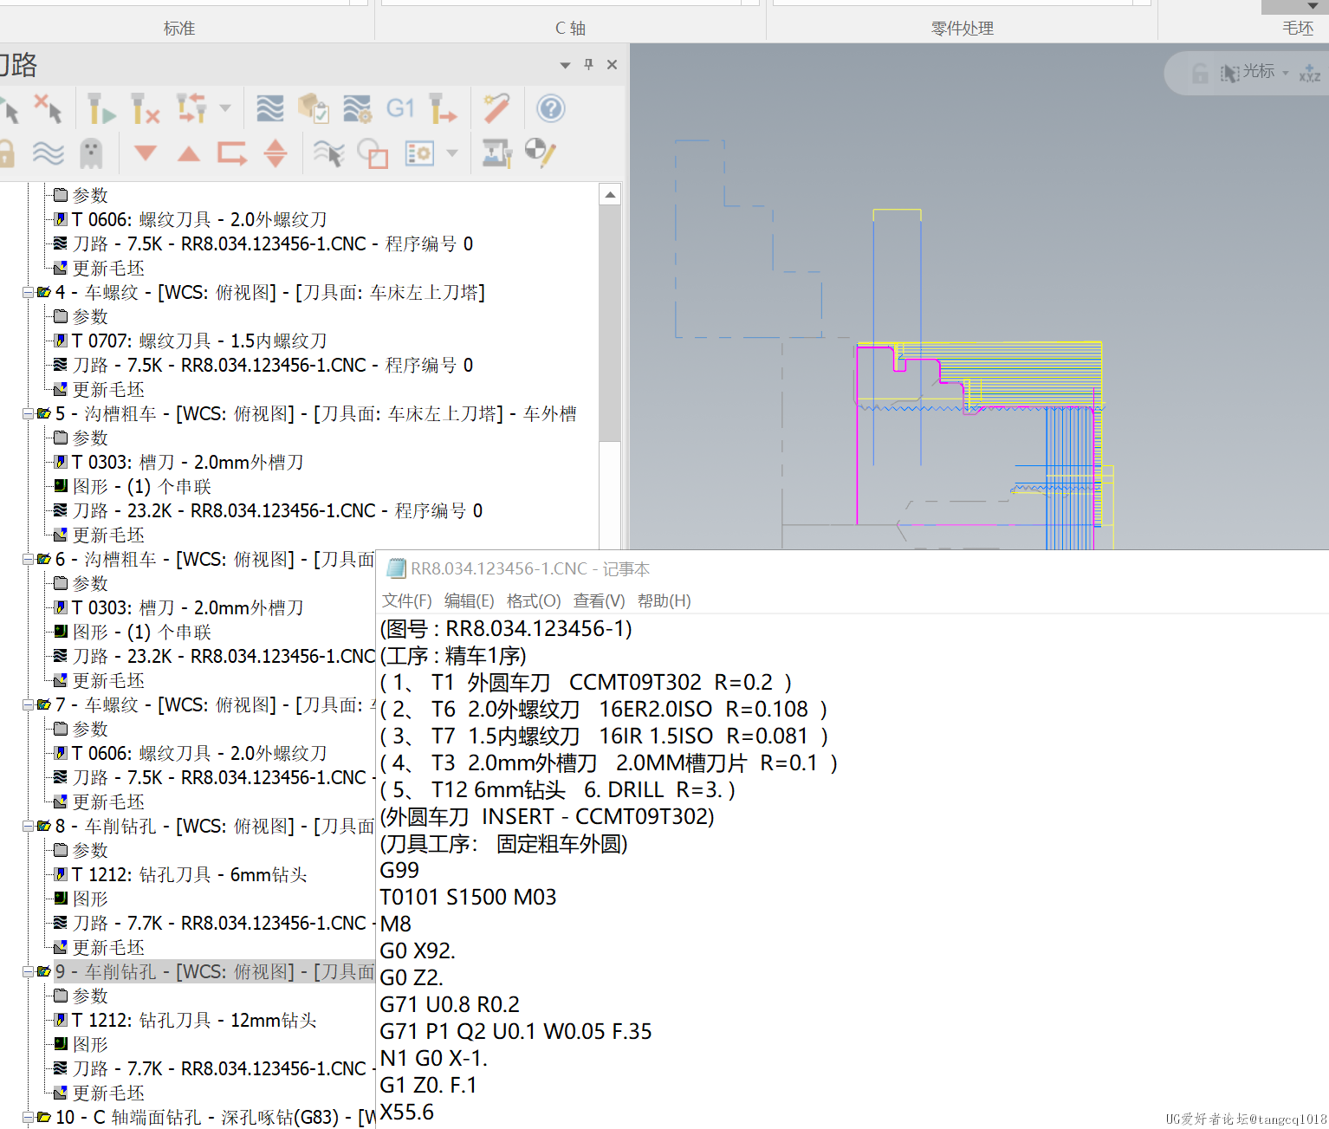Open dropdown beside toolpath editor icon

click(x=225, y=108)
